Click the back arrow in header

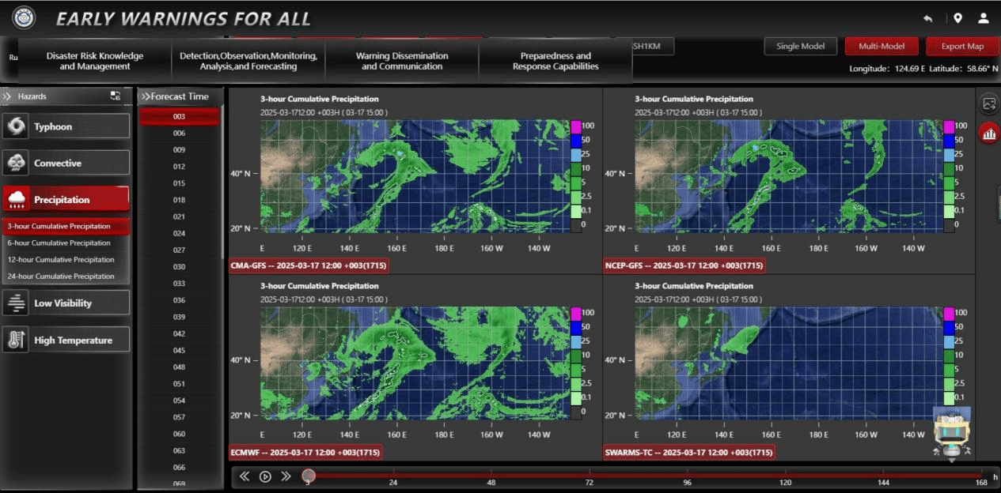coord(928,18)
